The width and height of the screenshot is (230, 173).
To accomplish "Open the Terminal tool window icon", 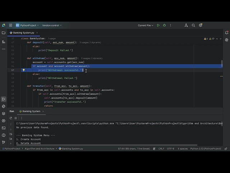I will coord(4,128).
